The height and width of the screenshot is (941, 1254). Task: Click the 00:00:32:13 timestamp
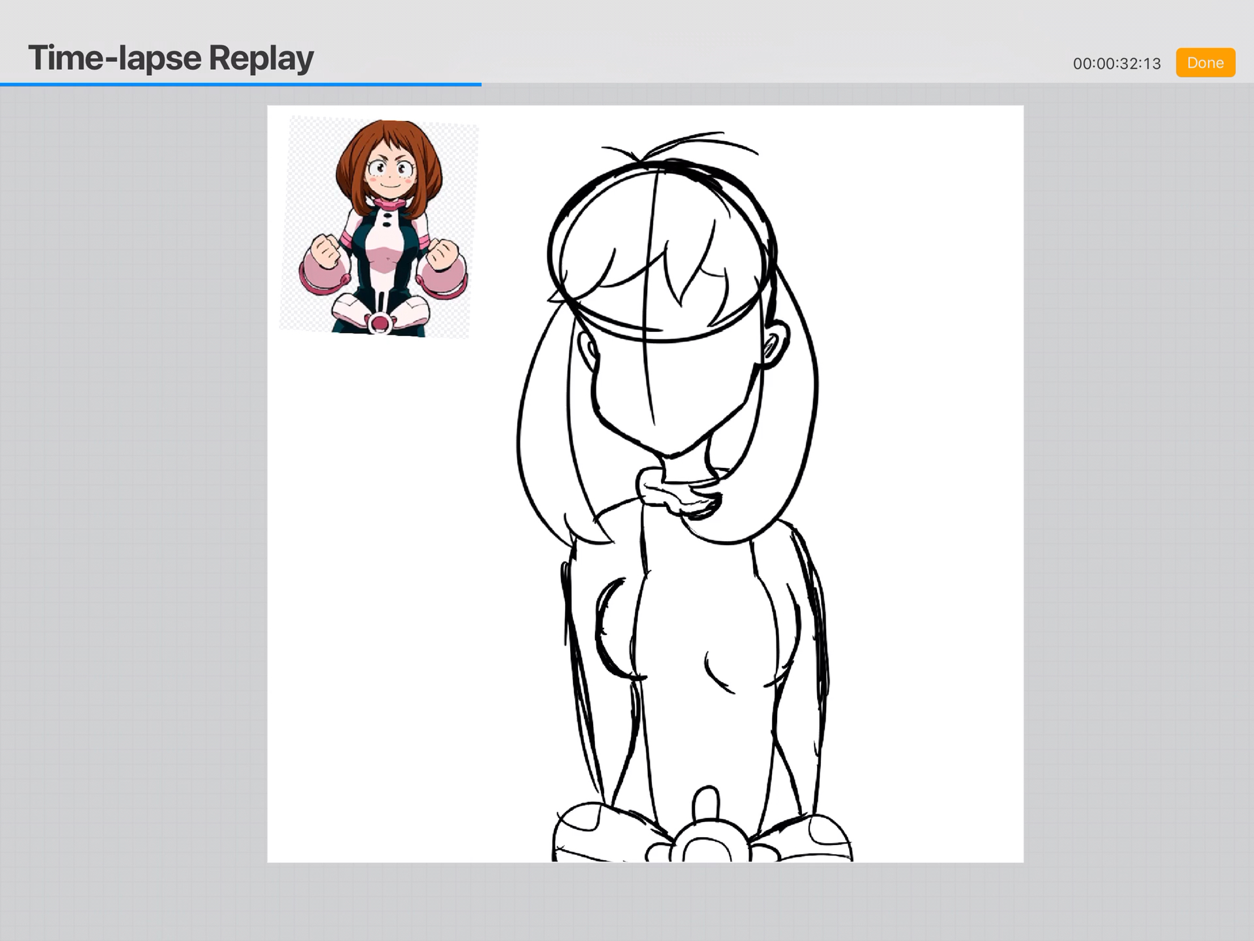1117,63
